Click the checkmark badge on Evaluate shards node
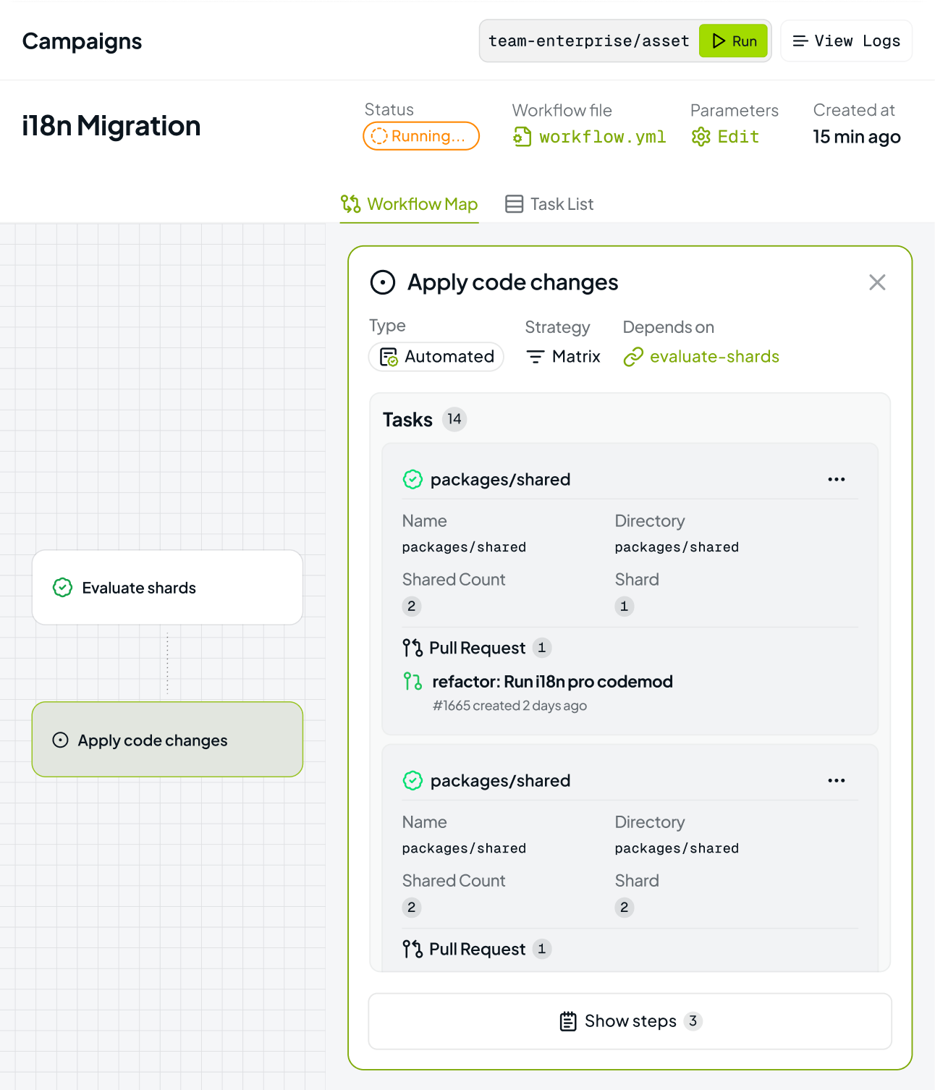This screenshot has width=935, height=1090. coord(62,588)
